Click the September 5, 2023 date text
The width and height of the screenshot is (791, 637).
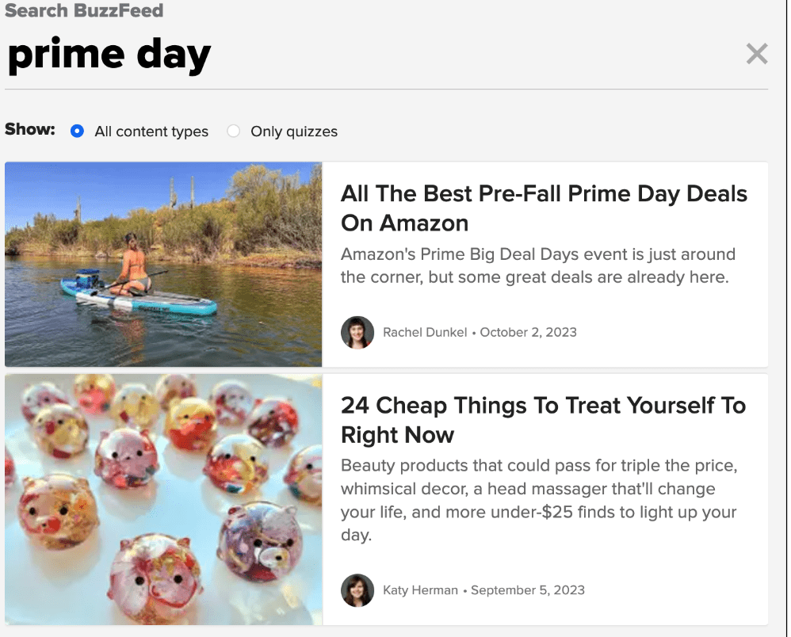coord(528,590)
